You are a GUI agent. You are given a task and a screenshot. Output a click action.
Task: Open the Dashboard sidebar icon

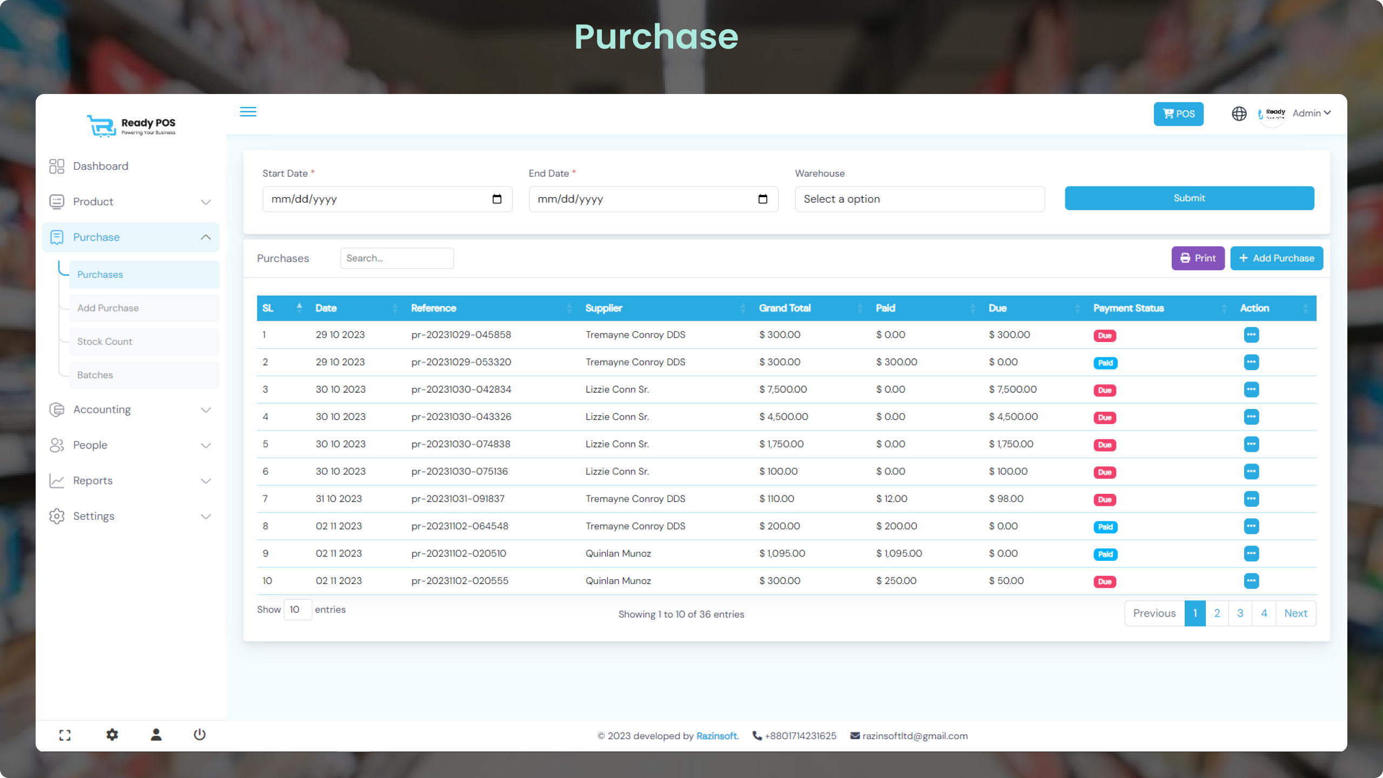point(57,166)
